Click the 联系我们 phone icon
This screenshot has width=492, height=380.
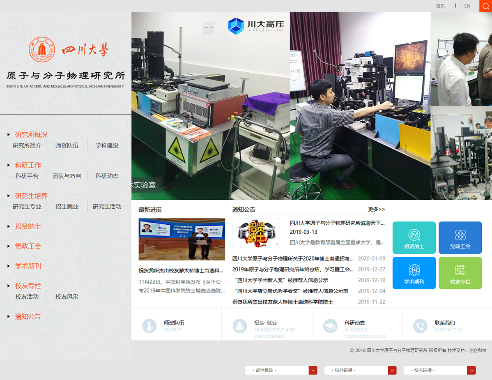pos(420,326)
